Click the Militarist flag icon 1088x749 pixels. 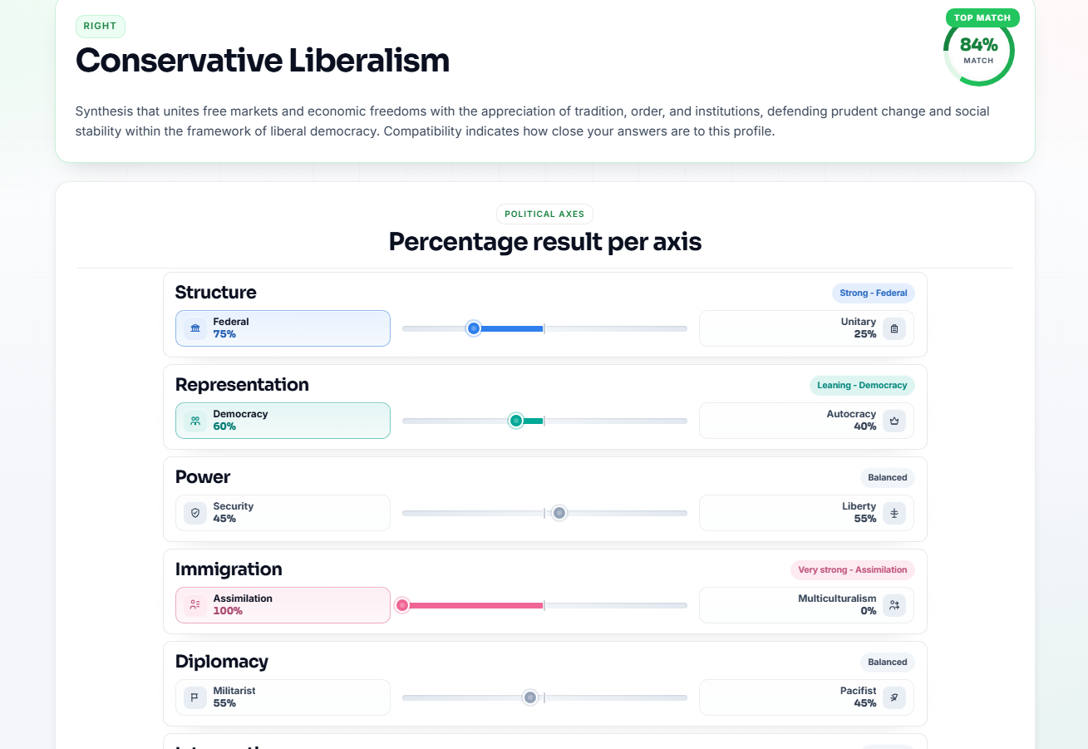[x=195, y=697]
